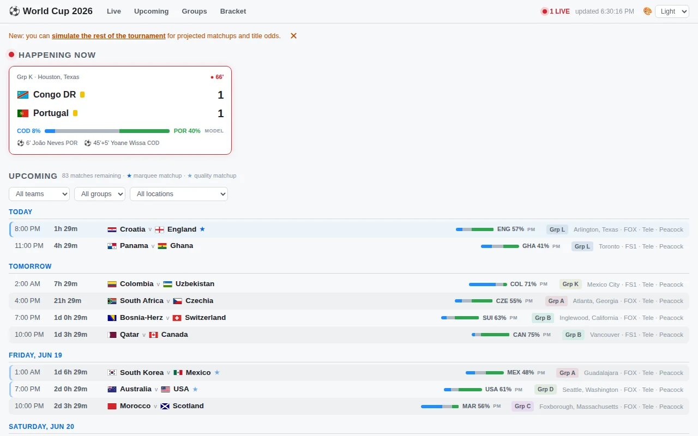Click Grp D badge on Australia row

(545, 389)
